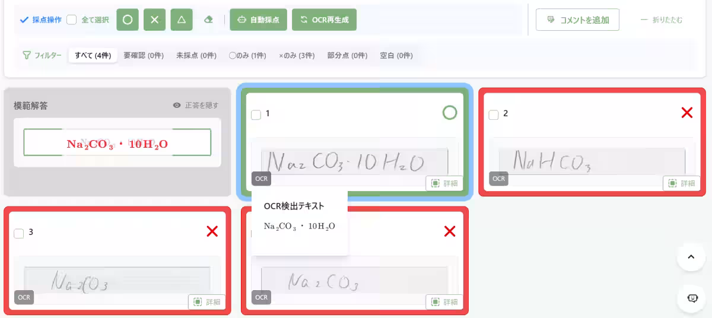Open 詳細 details for card 1
Screen dimensions: 712x318
(x=444, y=183)
